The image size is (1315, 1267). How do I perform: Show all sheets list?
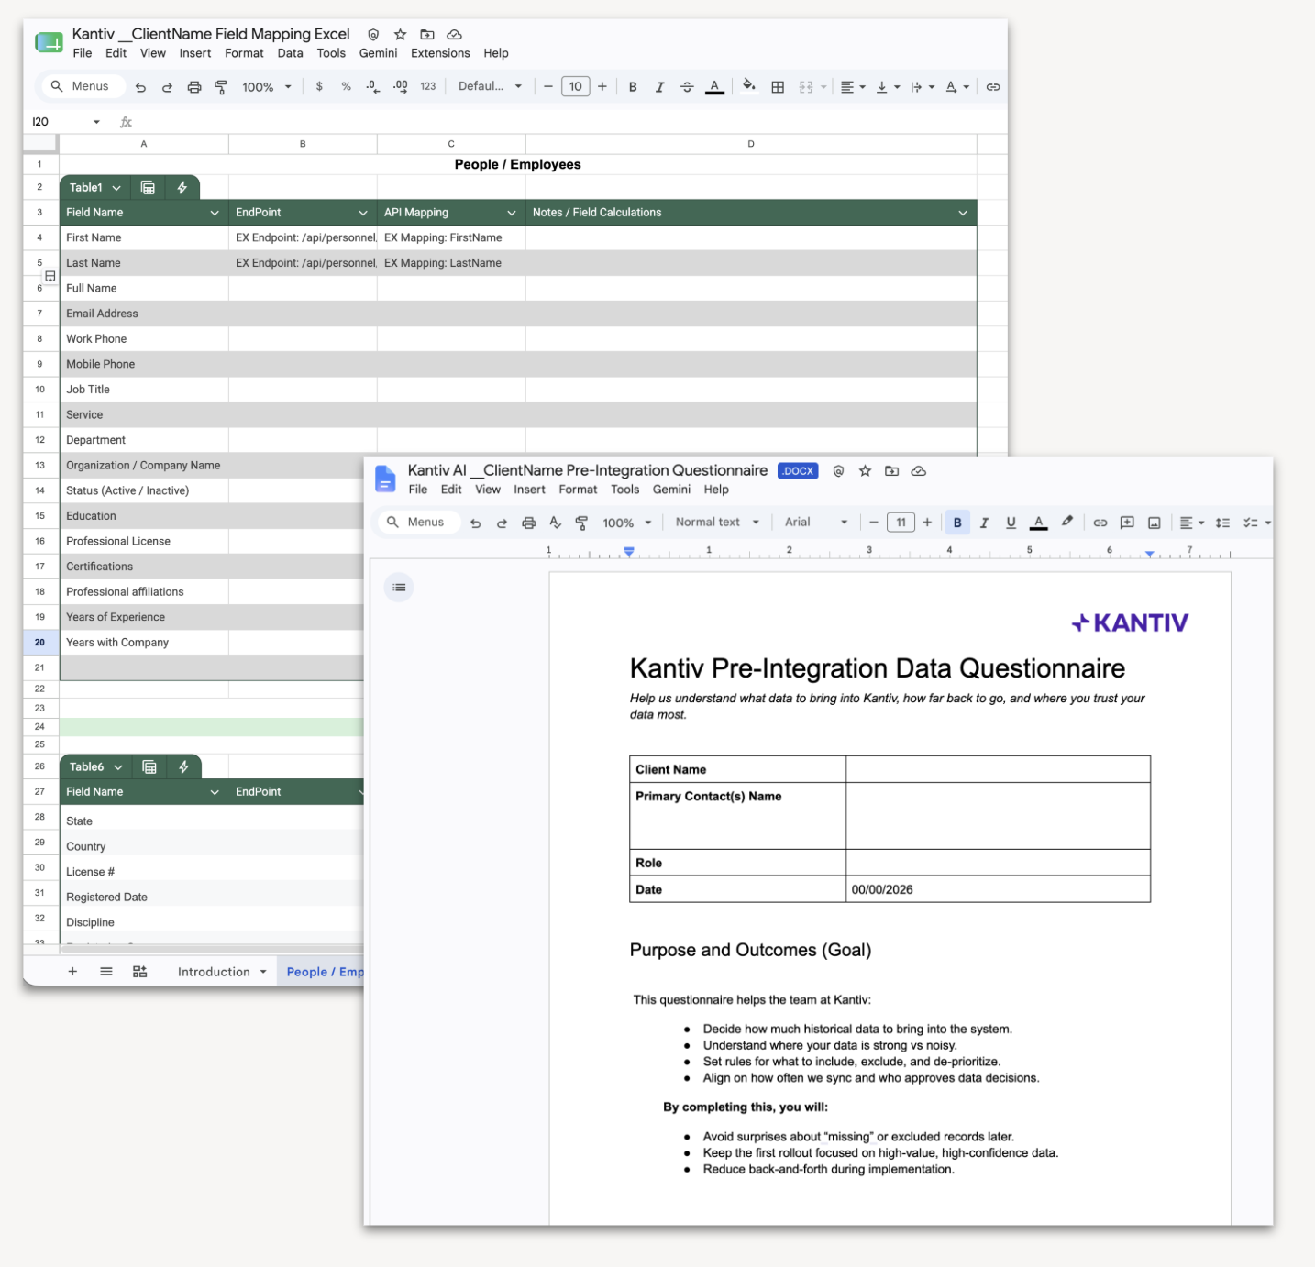pos(106,971)
